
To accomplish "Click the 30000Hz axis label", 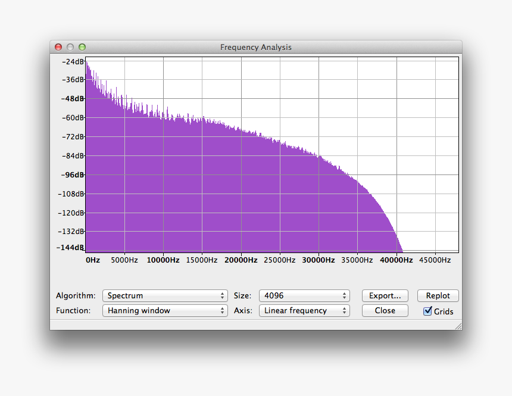I will click(319, 260).
